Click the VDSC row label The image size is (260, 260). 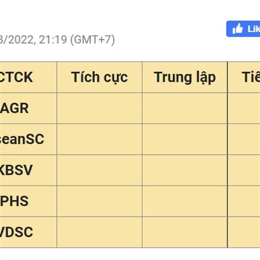16,232
